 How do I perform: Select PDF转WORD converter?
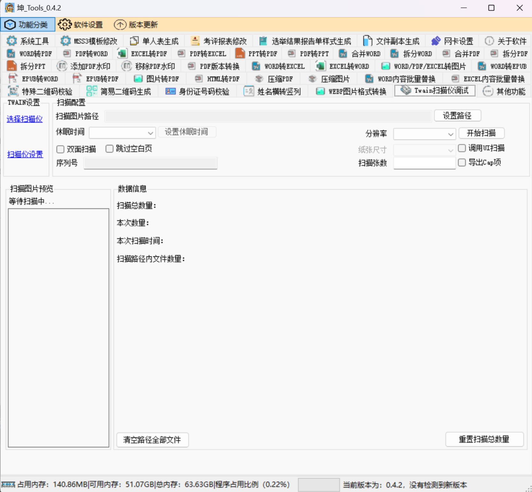85,53
